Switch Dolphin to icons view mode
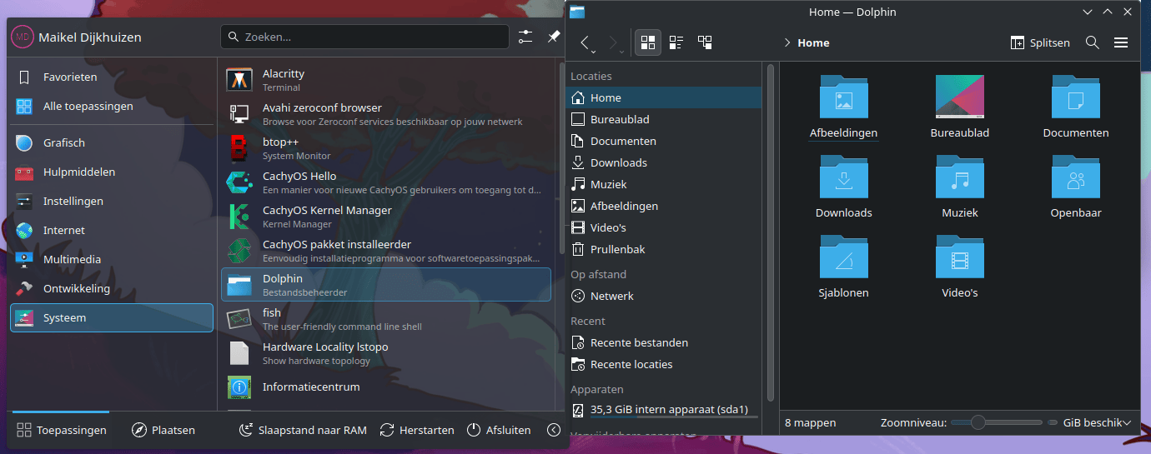Screen dimensions: 1151x454 (x=648, y=42)
